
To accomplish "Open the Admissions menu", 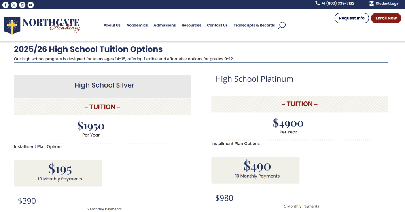I will click(x=165, y=25).
